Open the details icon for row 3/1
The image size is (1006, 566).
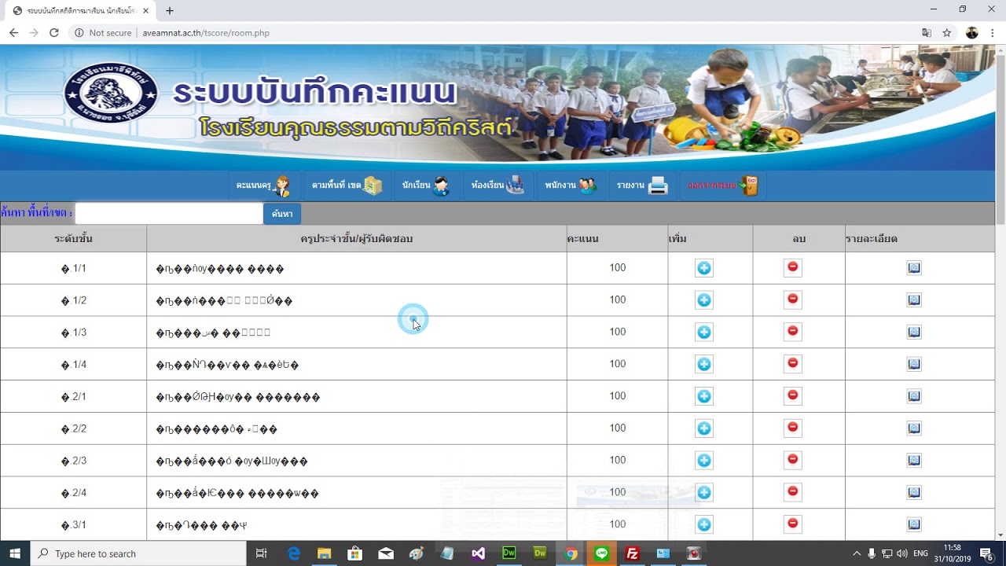(x=914, y=524)
